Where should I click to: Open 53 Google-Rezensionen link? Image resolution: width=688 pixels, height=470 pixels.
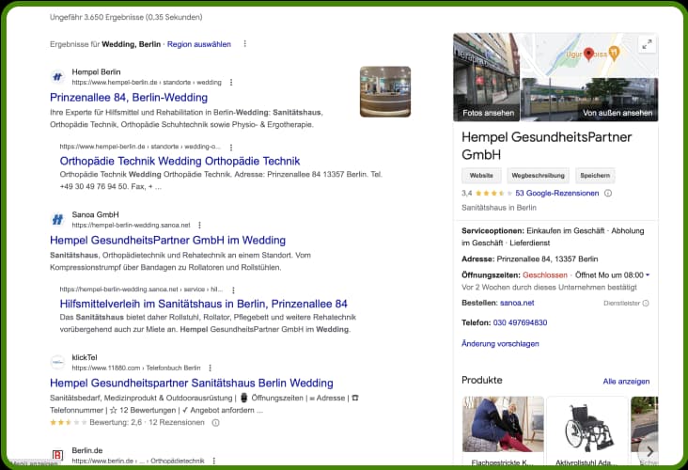tap(556, 193)
